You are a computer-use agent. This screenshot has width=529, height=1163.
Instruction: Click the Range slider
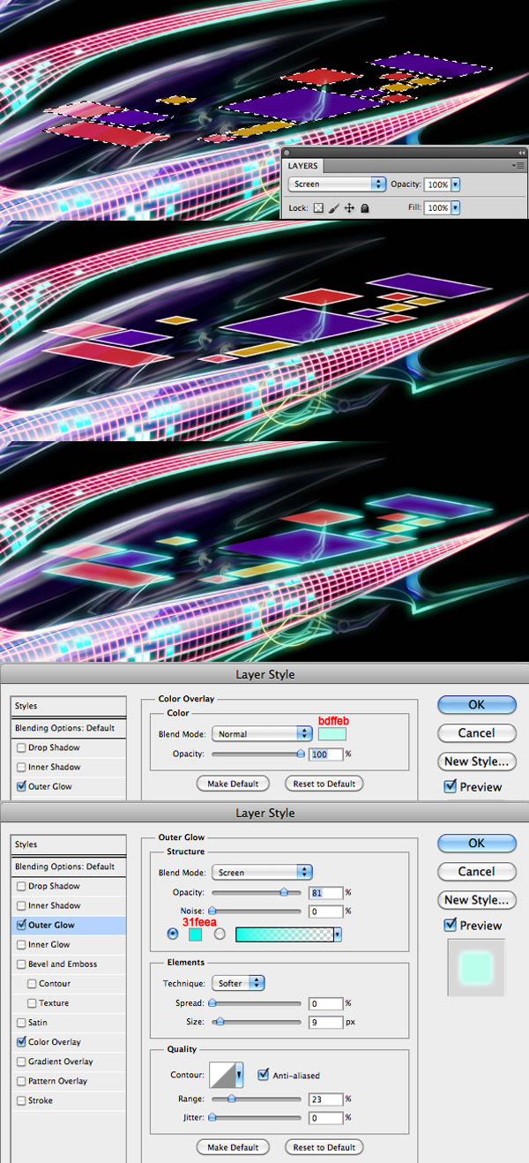click(x=255, y=1099)
